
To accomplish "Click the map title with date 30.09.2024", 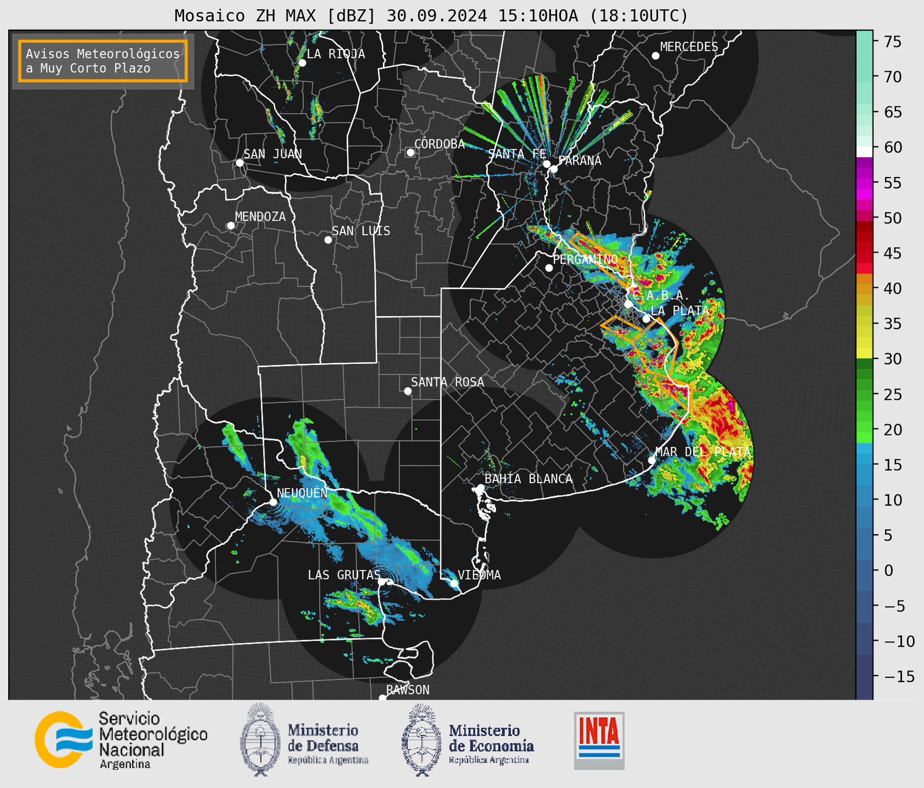I will point(431,15).
